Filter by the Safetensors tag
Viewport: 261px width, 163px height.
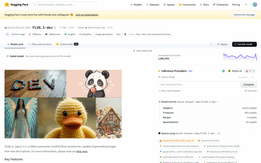coord(53,34)
